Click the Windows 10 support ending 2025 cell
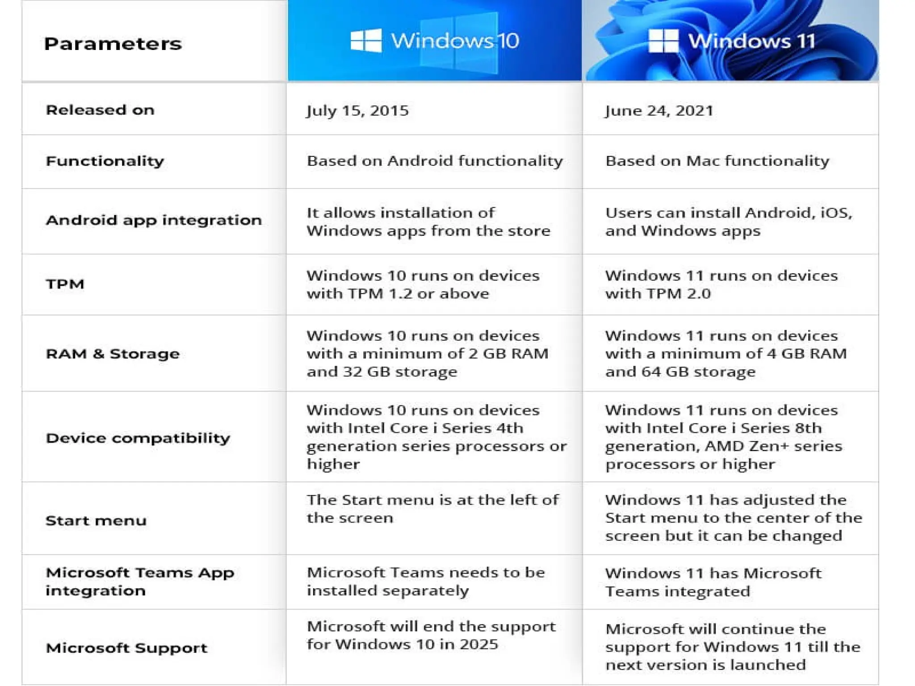 [x=434, y=647]
